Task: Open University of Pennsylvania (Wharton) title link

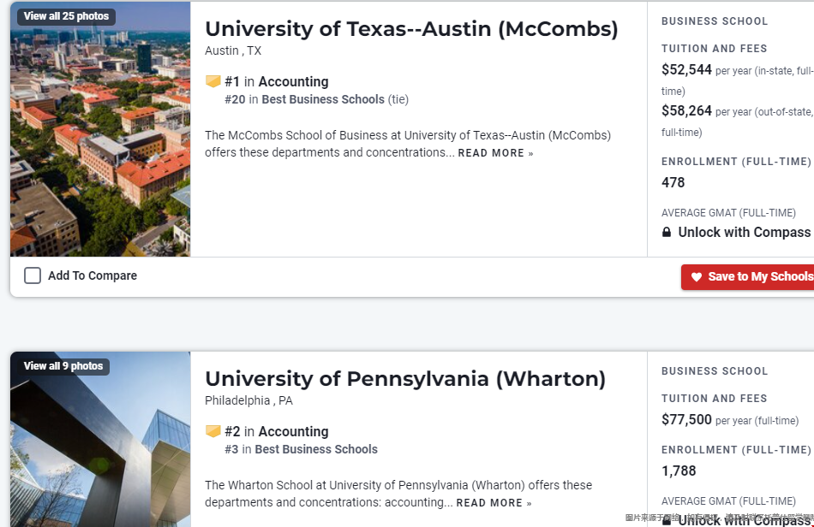Action: point(405,379)
